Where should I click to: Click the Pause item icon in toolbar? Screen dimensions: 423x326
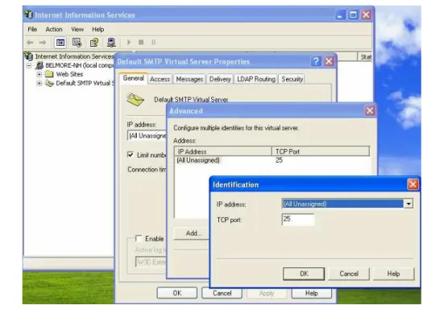click(x=154, y=43)
